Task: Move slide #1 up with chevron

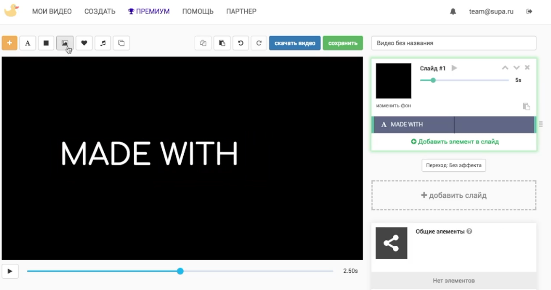Action: 505,68
